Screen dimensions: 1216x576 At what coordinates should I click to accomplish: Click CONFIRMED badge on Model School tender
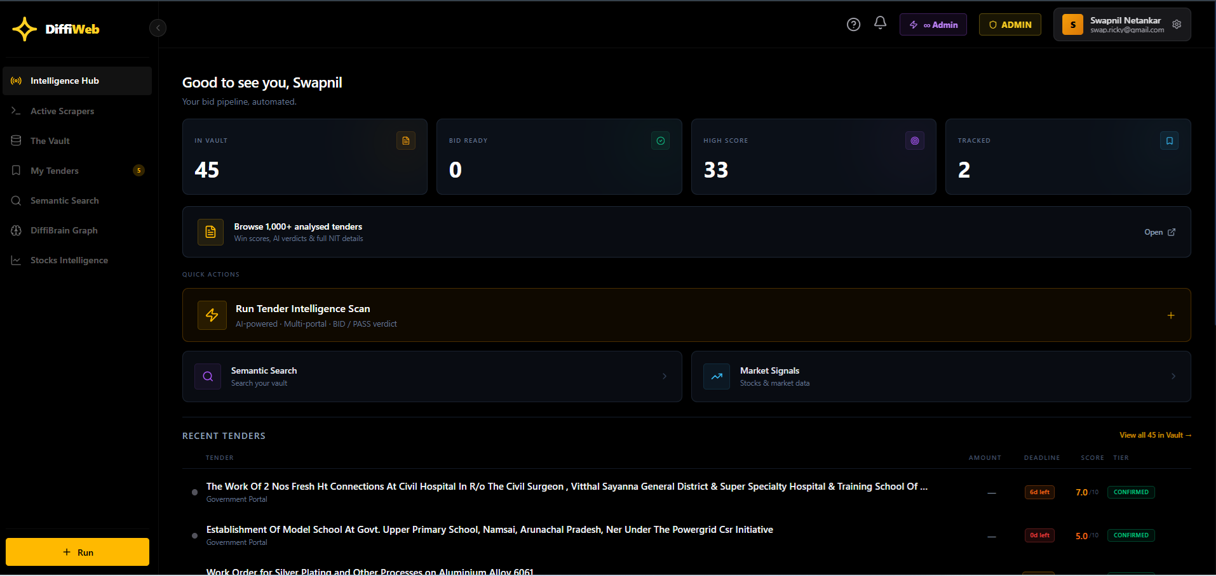click(x=1131, y=535)
